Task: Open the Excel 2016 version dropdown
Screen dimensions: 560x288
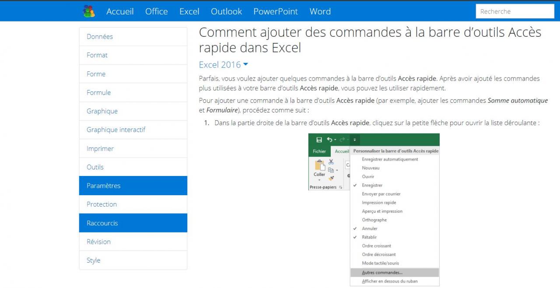Action: tap(224, 65)
